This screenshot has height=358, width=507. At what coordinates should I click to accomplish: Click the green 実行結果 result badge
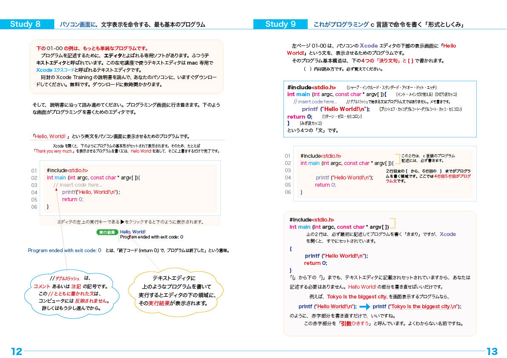click(x=107, y=233)
